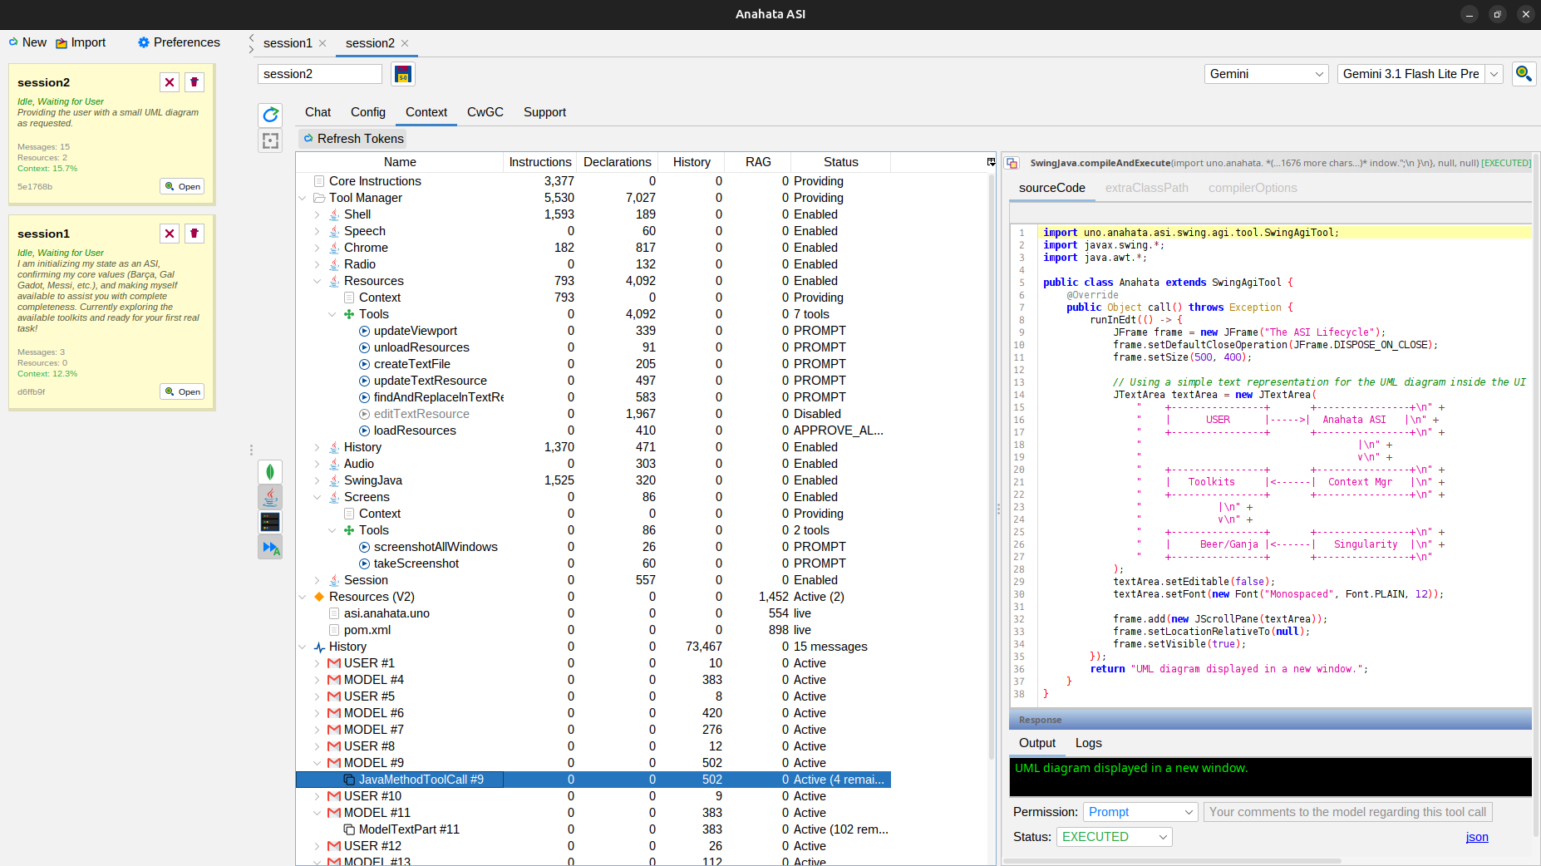This screenshot has height=866, width=1541.
Task: Pin session1 using its pushpin icon
Action: [x=194, y=234]
